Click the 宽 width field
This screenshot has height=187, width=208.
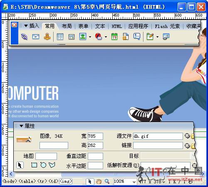coord(95,136)
